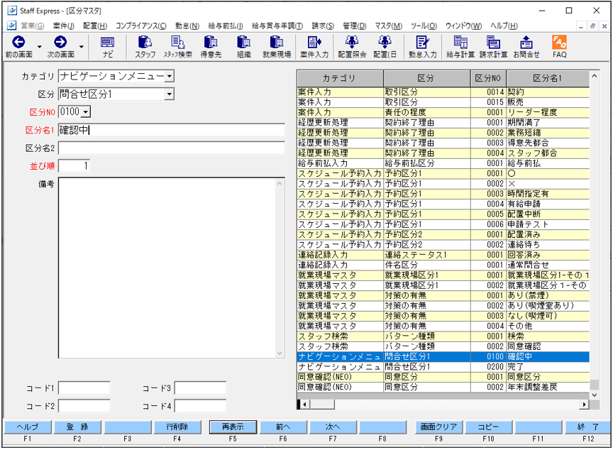Click the コピー F10 button
Image resolution: width=613 pixels, height=450 pixels.
tap(488, 427)
